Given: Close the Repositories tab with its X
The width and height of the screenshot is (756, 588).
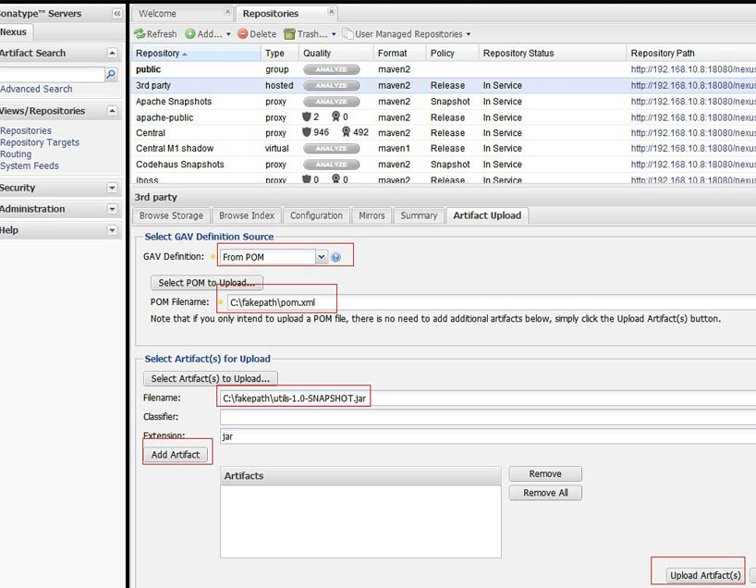Looking at the screenshot, I should coord(332,13).
